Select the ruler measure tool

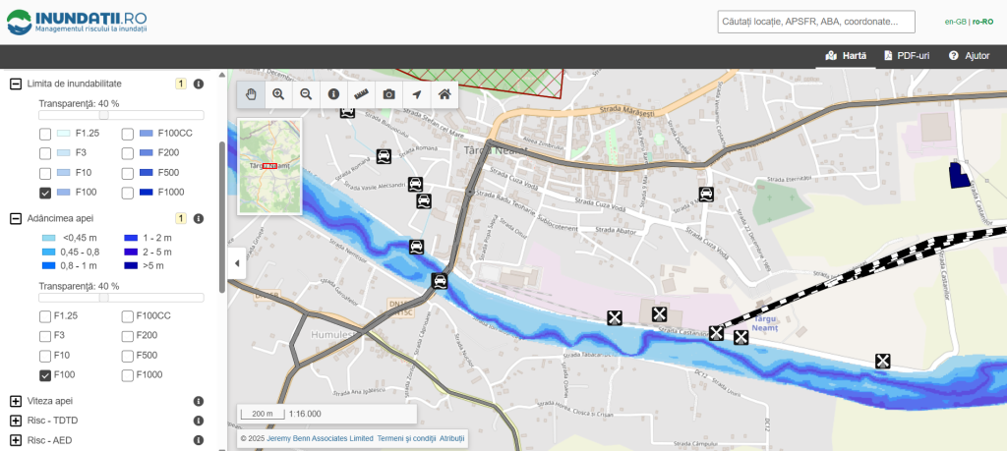(361, 94)
